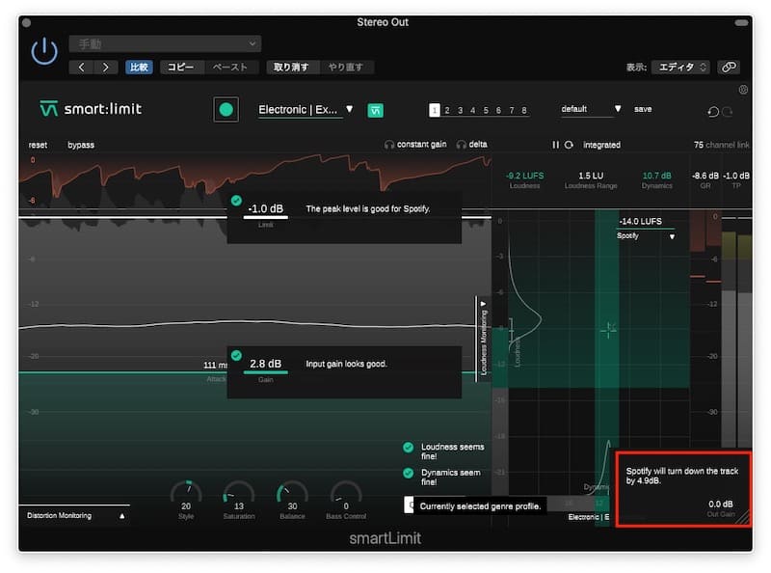Image resolution: width=771 pixels, height=573 pixels.
Task: Click the 取り消す undo button
Action: click(x=292, y=67)
